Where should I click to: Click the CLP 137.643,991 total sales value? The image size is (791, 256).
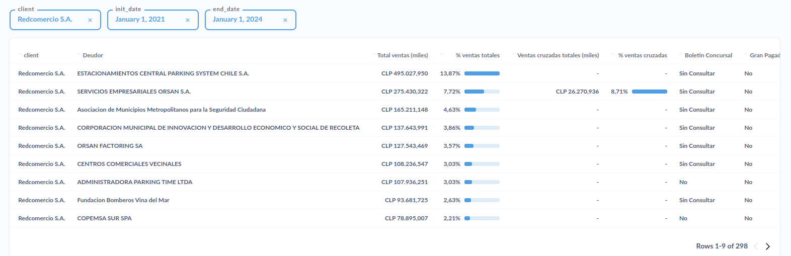tap(405, 128)
